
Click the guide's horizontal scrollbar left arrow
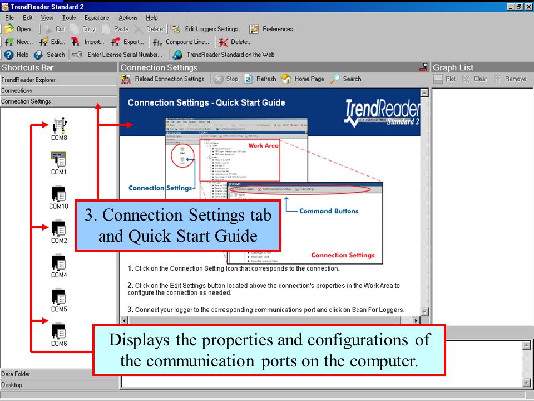coord(124,321)
